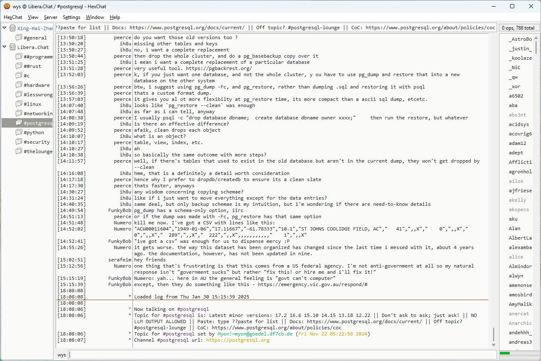Image resolution: width=541 pixels, height=361 pixels.
Task: Click the [14:52:02] timestamp
Action: [x=72, y=229]
